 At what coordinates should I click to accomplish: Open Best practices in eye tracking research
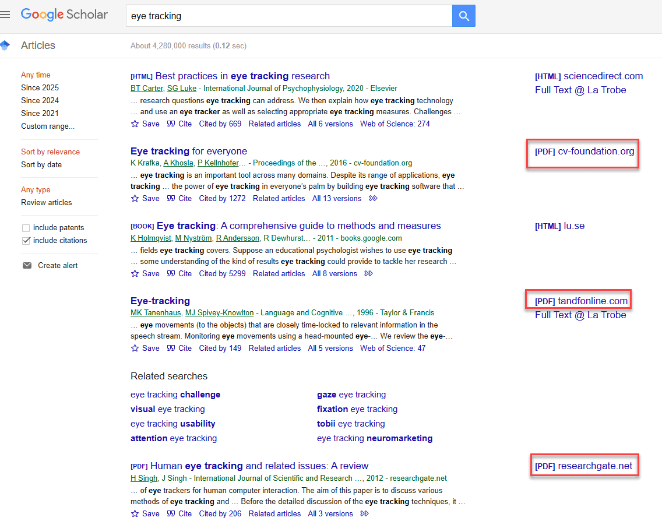(242, 76)
